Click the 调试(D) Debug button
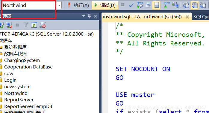Screen dimensions: 209x113 coord(105,5)
